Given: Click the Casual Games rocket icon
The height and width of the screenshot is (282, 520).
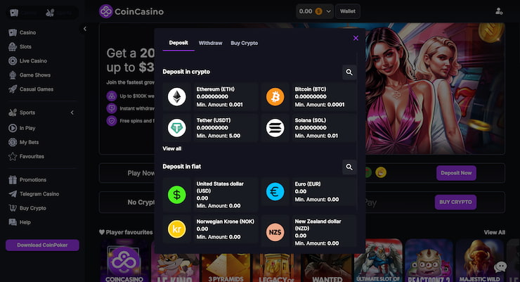Looking at the screenshot, I should [13, 89].
